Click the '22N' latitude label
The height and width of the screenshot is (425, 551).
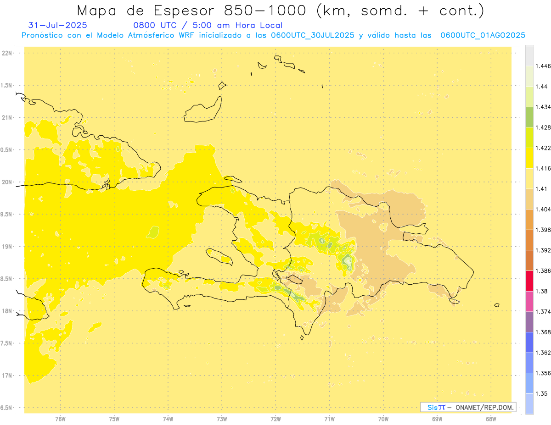[8, 53]
